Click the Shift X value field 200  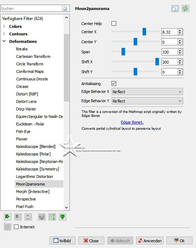(170, 62)
